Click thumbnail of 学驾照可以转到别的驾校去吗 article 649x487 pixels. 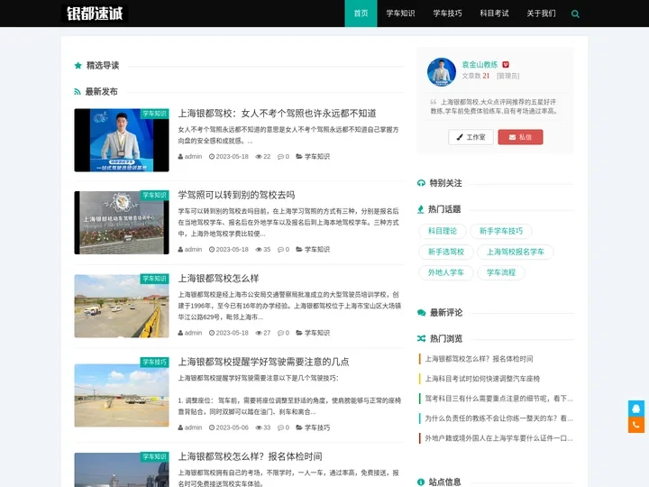(122, 223)
